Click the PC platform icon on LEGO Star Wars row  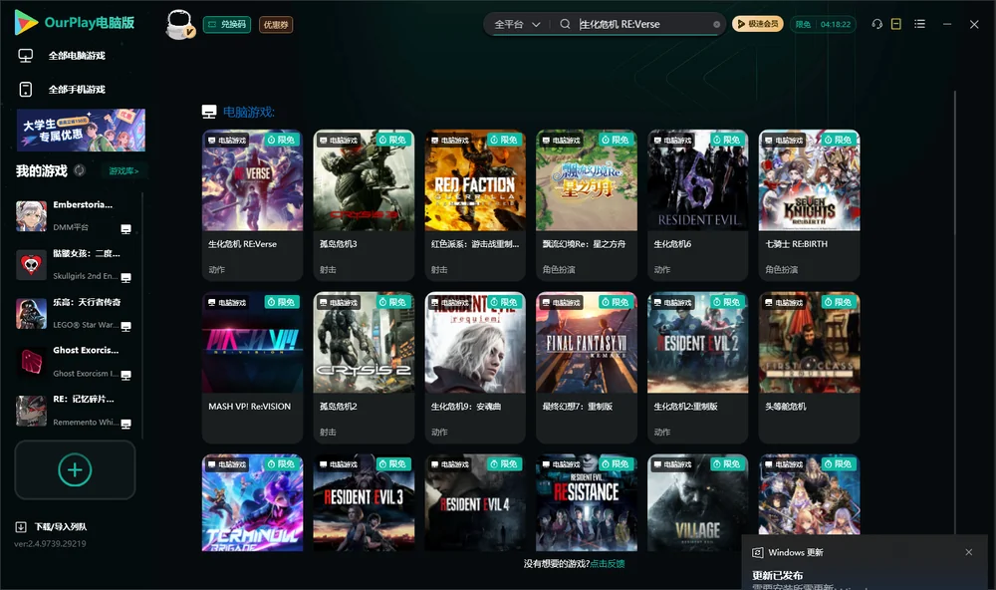point(125,327)
